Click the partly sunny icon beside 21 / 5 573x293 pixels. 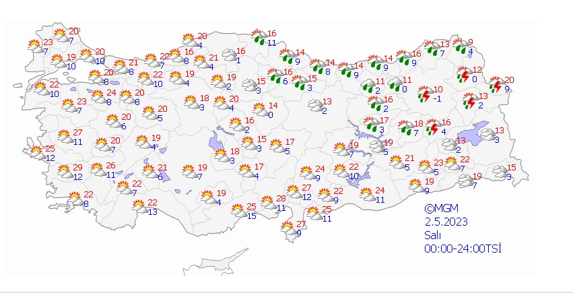(397, 162)
